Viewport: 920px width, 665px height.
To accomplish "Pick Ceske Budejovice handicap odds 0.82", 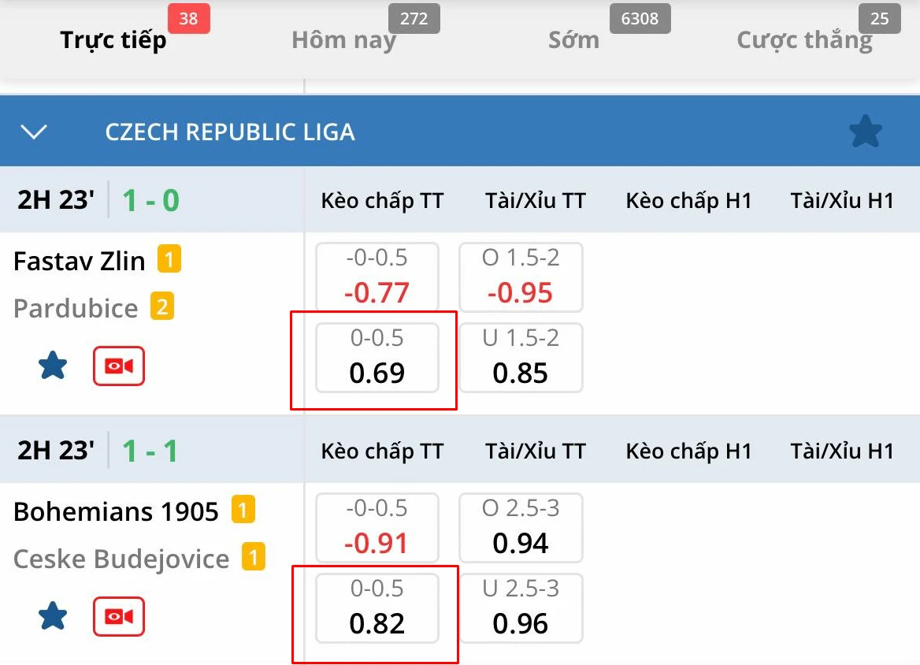I will point(377,608).
